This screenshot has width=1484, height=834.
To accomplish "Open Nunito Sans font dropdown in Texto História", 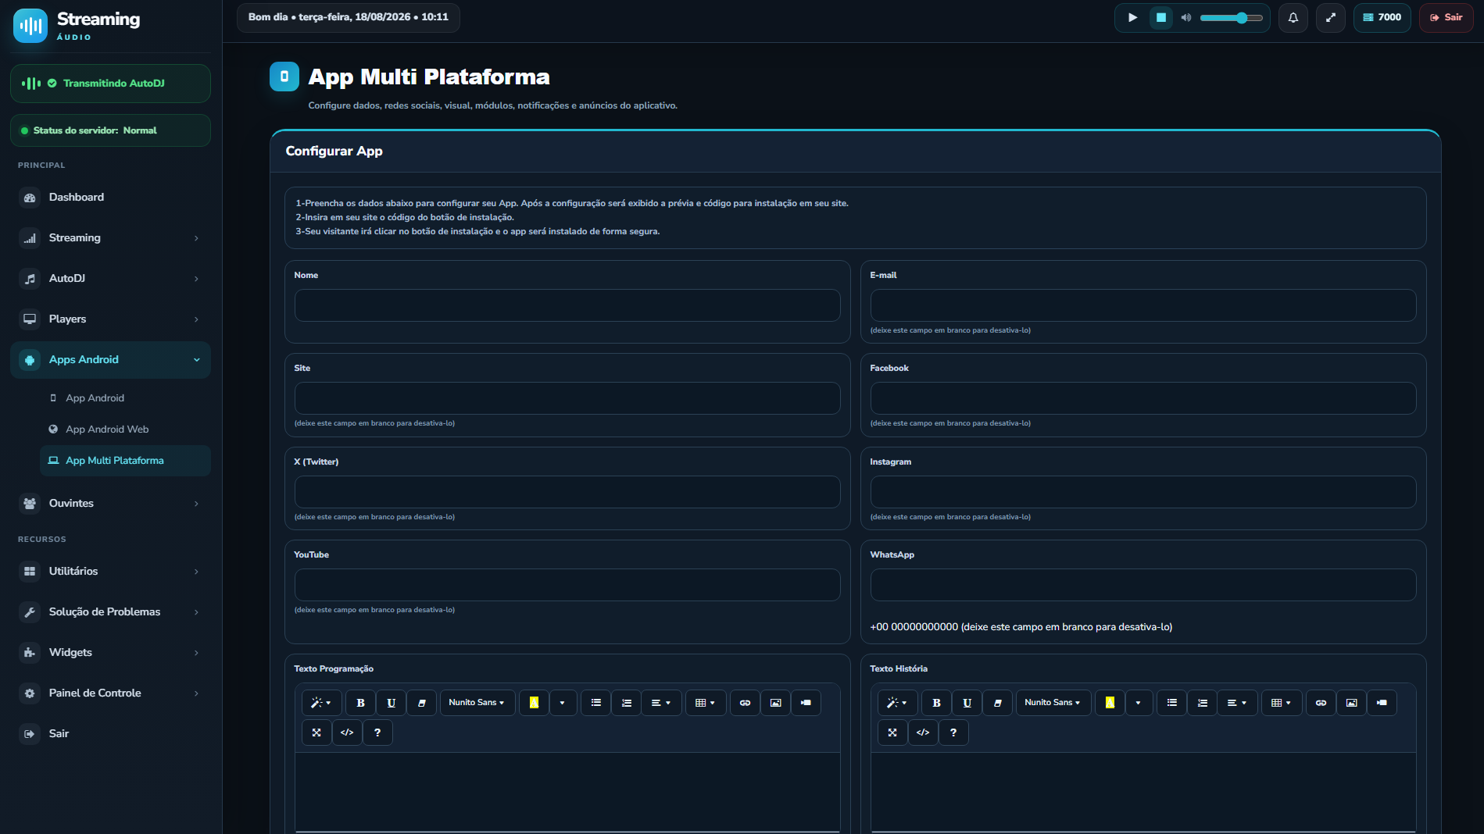I will tap(1053, 703).
